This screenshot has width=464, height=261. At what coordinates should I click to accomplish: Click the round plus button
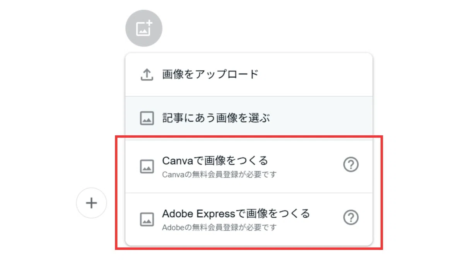point(92,203)
